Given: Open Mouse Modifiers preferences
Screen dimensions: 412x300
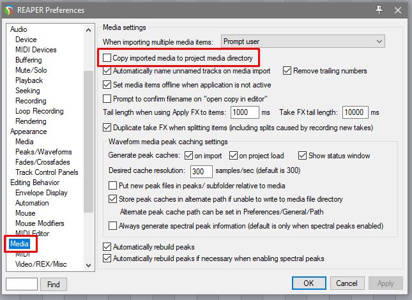Looking at the screenshot, I should [40, 223].
